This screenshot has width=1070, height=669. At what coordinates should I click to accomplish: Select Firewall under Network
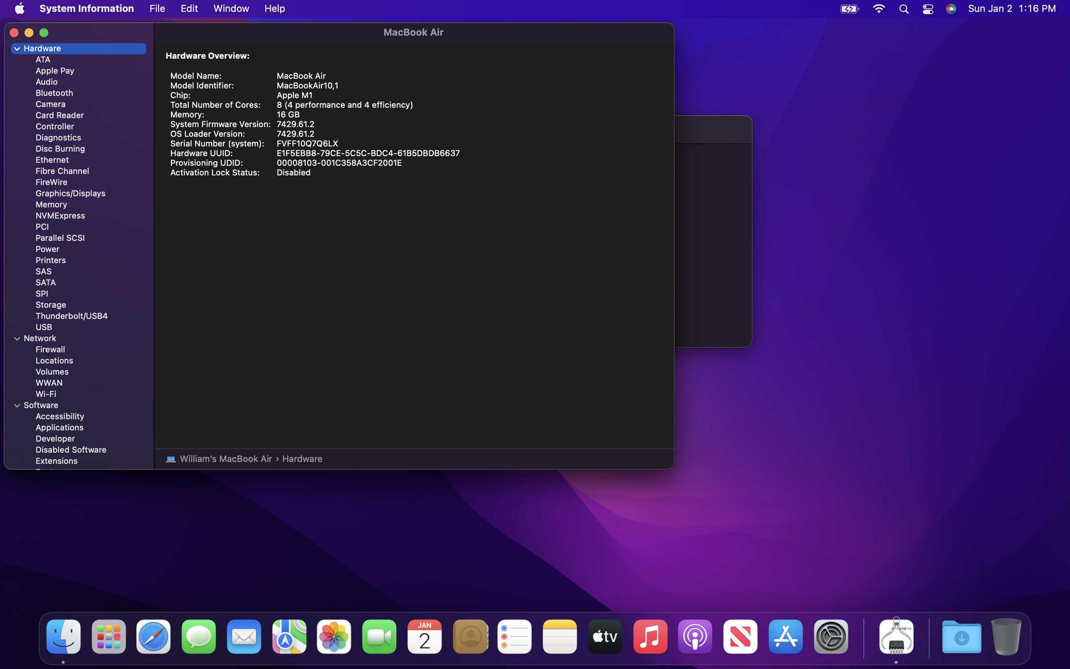tap(50, 349)
